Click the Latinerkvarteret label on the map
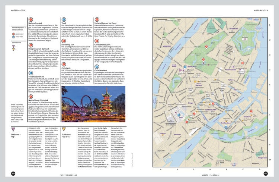 coord(199,84)
